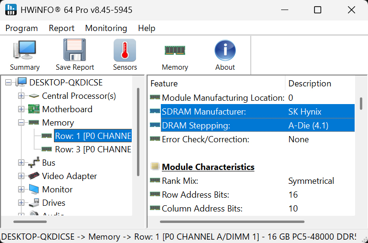Viewport: 368px width, 243px height.
Task: Select the DESKTOP-QKDICSE root label
Action: coord(66,83)
